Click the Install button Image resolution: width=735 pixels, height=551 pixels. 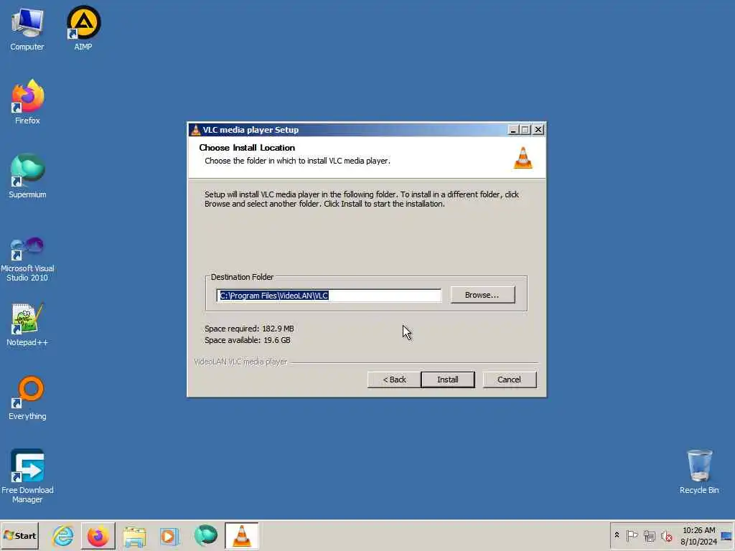point(448,380)
